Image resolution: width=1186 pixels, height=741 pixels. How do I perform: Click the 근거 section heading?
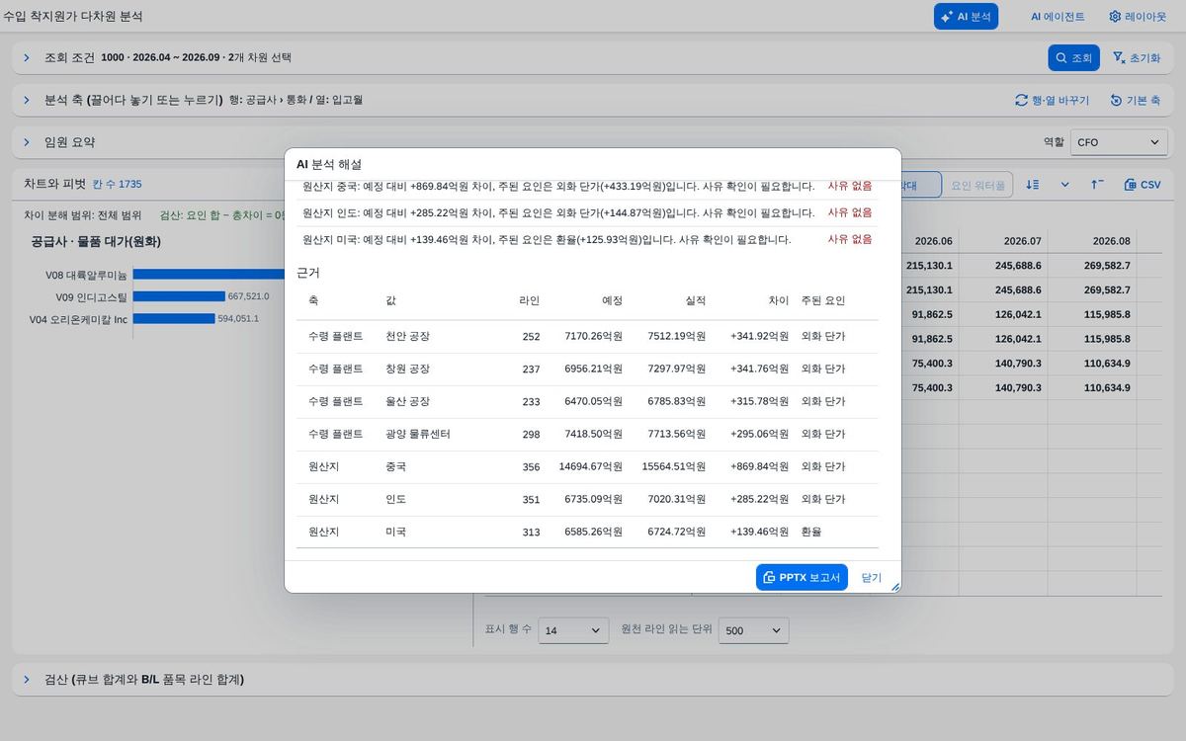point(308,273)
